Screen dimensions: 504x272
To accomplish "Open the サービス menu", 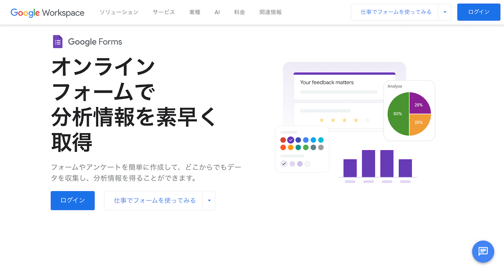I will (x=164, y=12).
